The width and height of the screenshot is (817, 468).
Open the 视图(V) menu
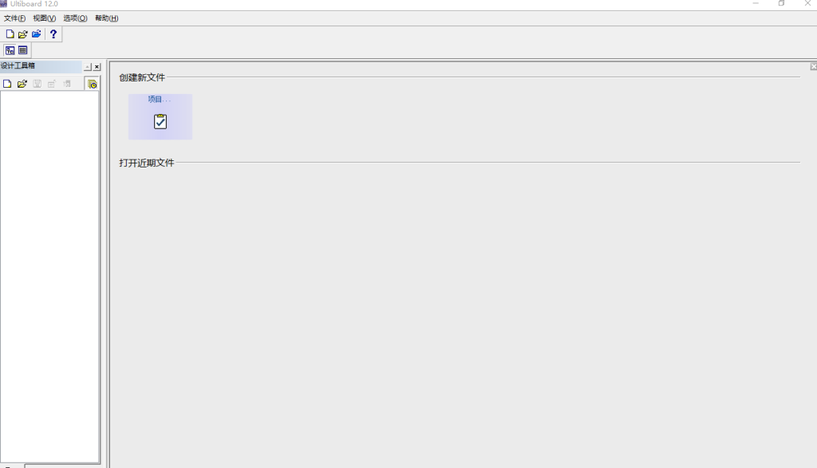point(45,18)
